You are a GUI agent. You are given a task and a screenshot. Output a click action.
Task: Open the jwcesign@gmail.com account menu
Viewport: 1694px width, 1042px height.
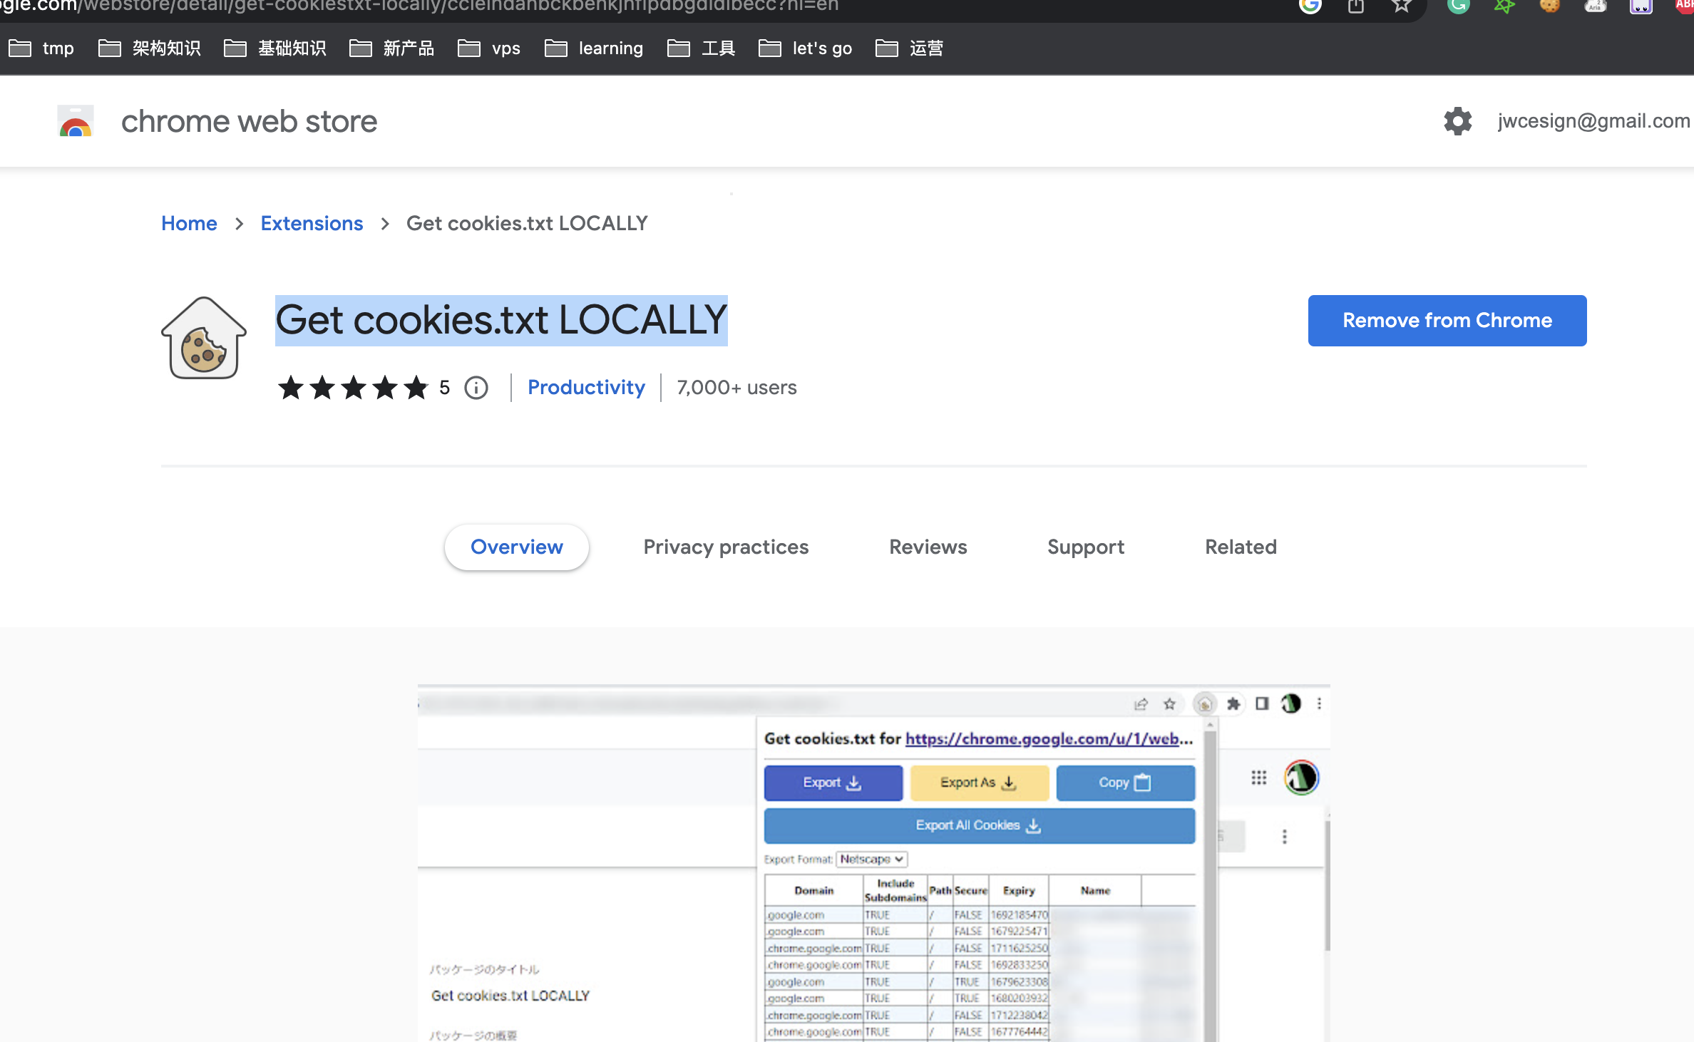1594,121
